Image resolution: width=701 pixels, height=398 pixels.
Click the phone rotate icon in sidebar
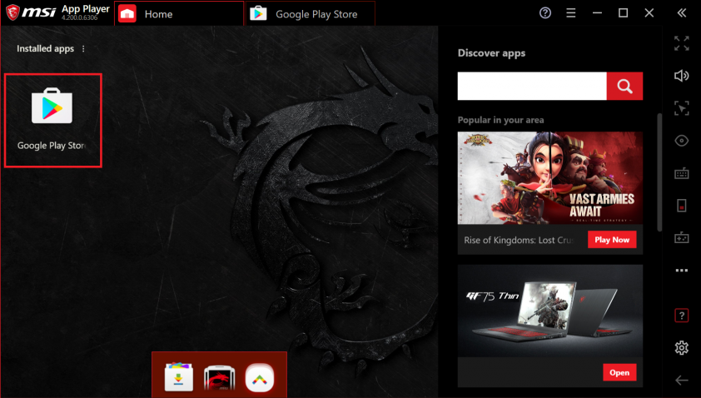point(681,206)
